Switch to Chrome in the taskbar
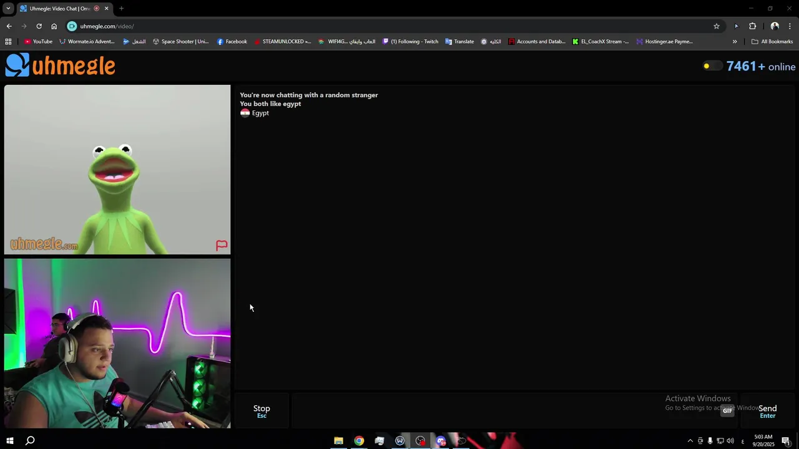The width and height of the screenshot is (799, 449). 359,441
